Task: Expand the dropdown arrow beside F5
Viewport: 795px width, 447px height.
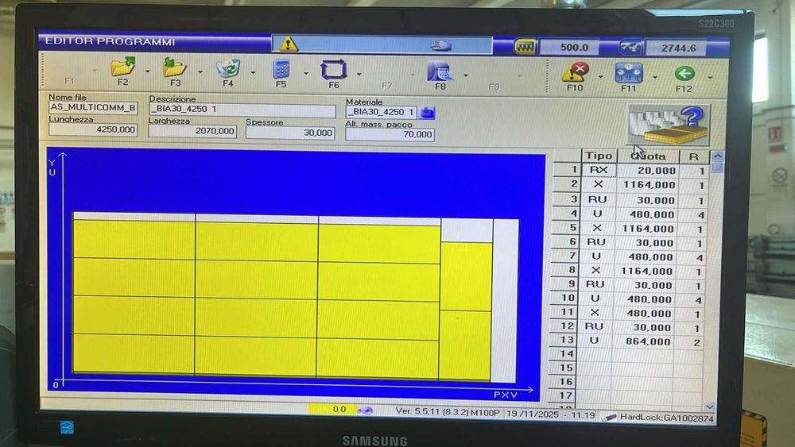Action: 305,73
